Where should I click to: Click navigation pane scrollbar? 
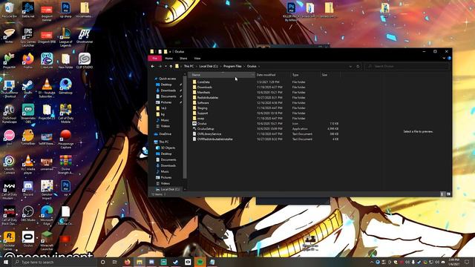point(185,127)
